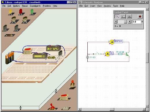
Task: Select the battery beside the breadboard
Action: pyautogui.click(x=10, y=58)
